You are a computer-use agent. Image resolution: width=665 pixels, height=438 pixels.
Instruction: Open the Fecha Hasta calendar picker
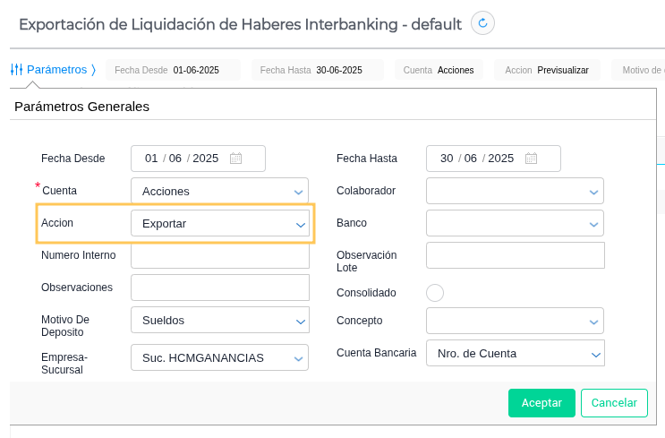tap(531, 159)
